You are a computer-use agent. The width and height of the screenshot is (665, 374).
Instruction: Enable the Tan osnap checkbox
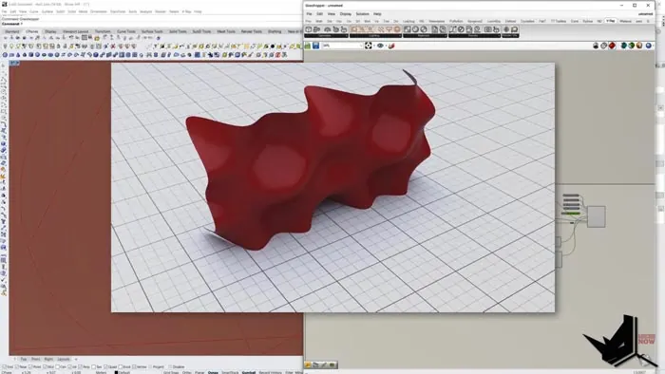point(94,366)
